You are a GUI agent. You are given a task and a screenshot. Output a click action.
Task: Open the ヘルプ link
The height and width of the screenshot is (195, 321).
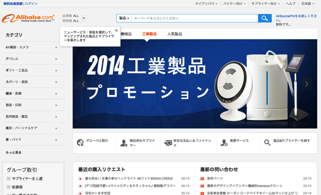pyautogui.click(x=291, y=4)
